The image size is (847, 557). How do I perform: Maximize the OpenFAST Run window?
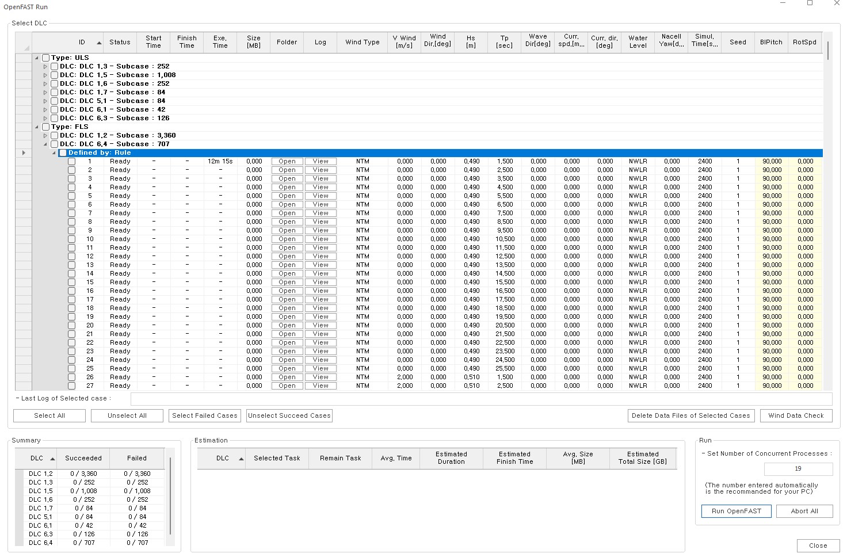point(810,3)
